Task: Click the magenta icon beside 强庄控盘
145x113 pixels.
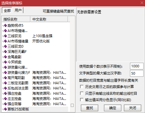Action: pyautogui.click(x=5, y=94)
